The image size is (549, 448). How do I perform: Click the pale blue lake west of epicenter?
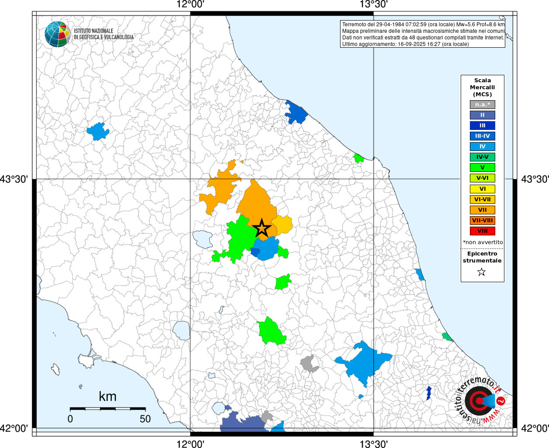click(203, 239)
